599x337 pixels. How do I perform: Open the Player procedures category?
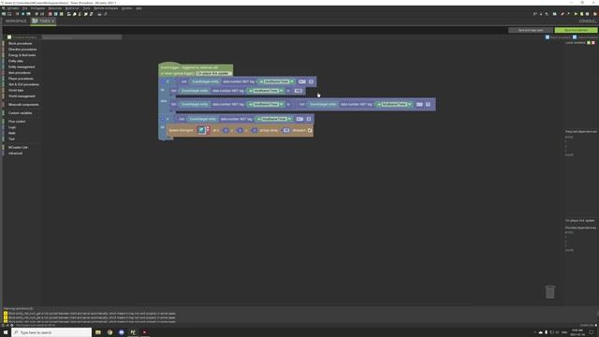pos(21,79)
